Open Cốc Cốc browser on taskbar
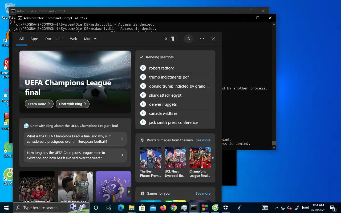Viewport: 341px width, 213px height. tap(215, 208)
